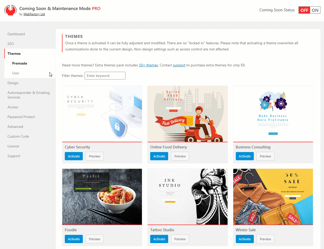
Task: Set Coming Soon status to OFF
Action: pos(304,10)
